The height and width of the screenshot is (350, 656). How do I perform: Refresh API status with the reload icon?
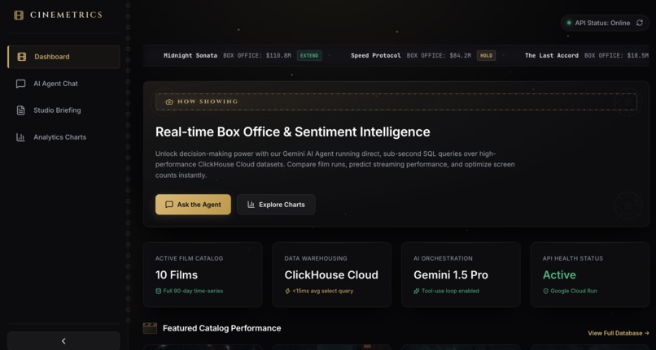639,23
